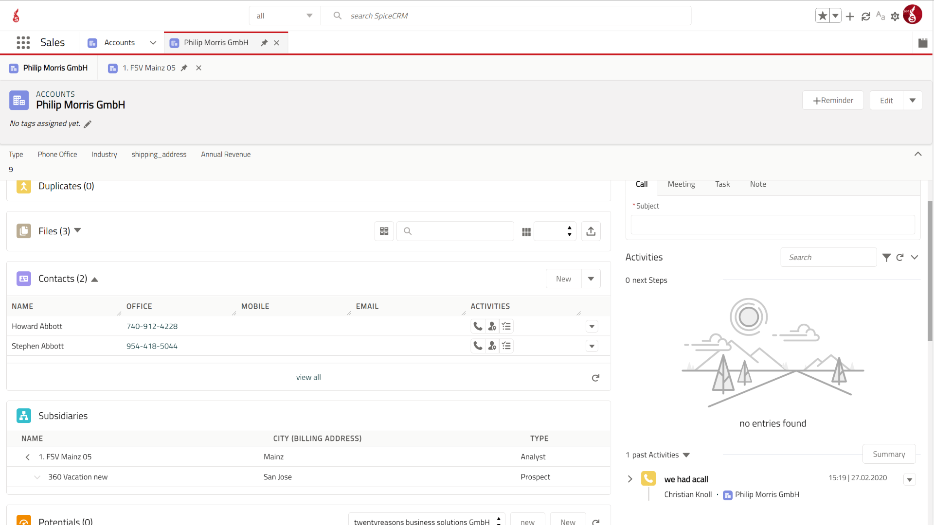934x525 pixels.
Task: Open the Accounts tab dropdown chevron
Action: coord(153,43)
